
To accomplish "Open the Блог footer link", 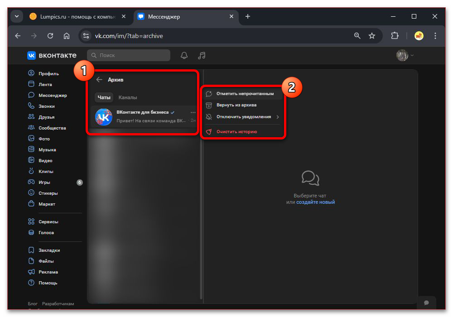I will pyautogui.click(x=32, y=304).
